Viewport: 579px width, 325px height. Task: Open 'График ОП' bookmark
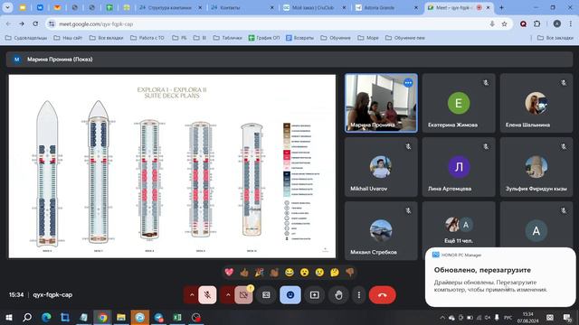pos(263,38)
